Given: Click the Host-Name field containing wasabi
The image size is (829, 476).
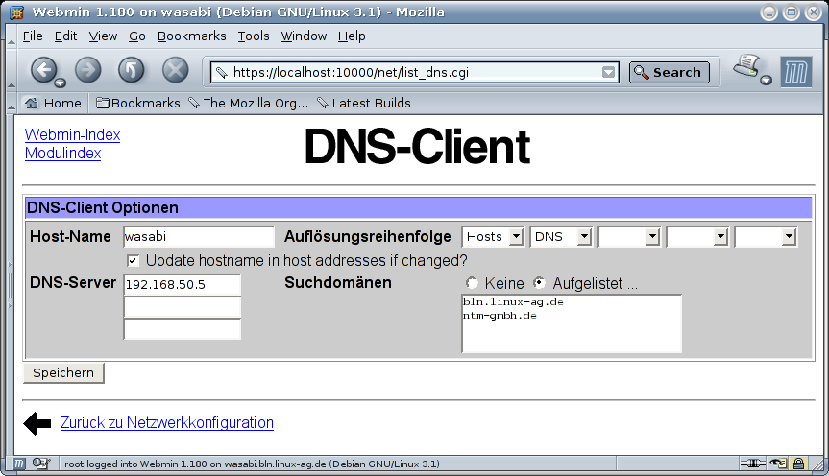Looking at the screenshot, I should 199,237.
